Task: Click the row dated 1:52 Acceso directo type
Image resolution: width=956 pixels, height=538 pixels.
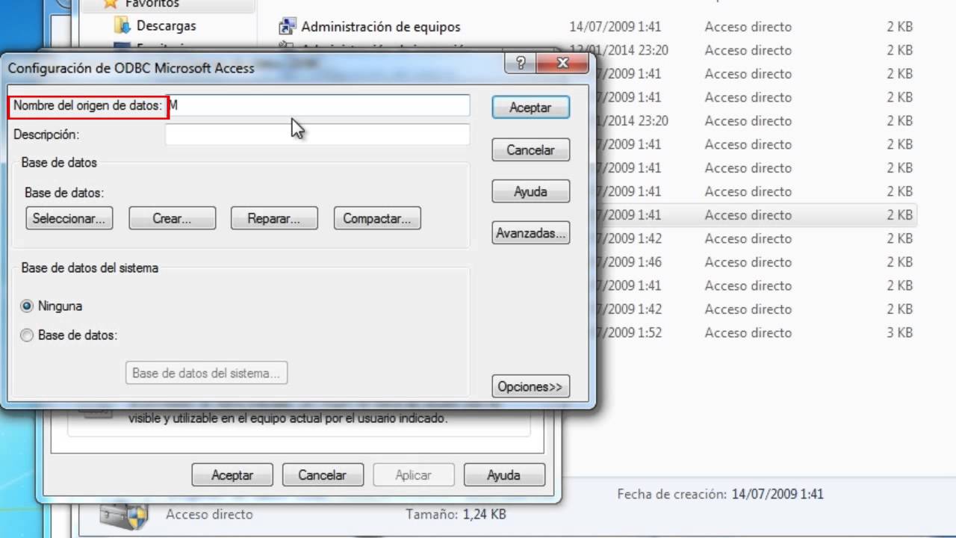Action: click(x=748, y=333)
